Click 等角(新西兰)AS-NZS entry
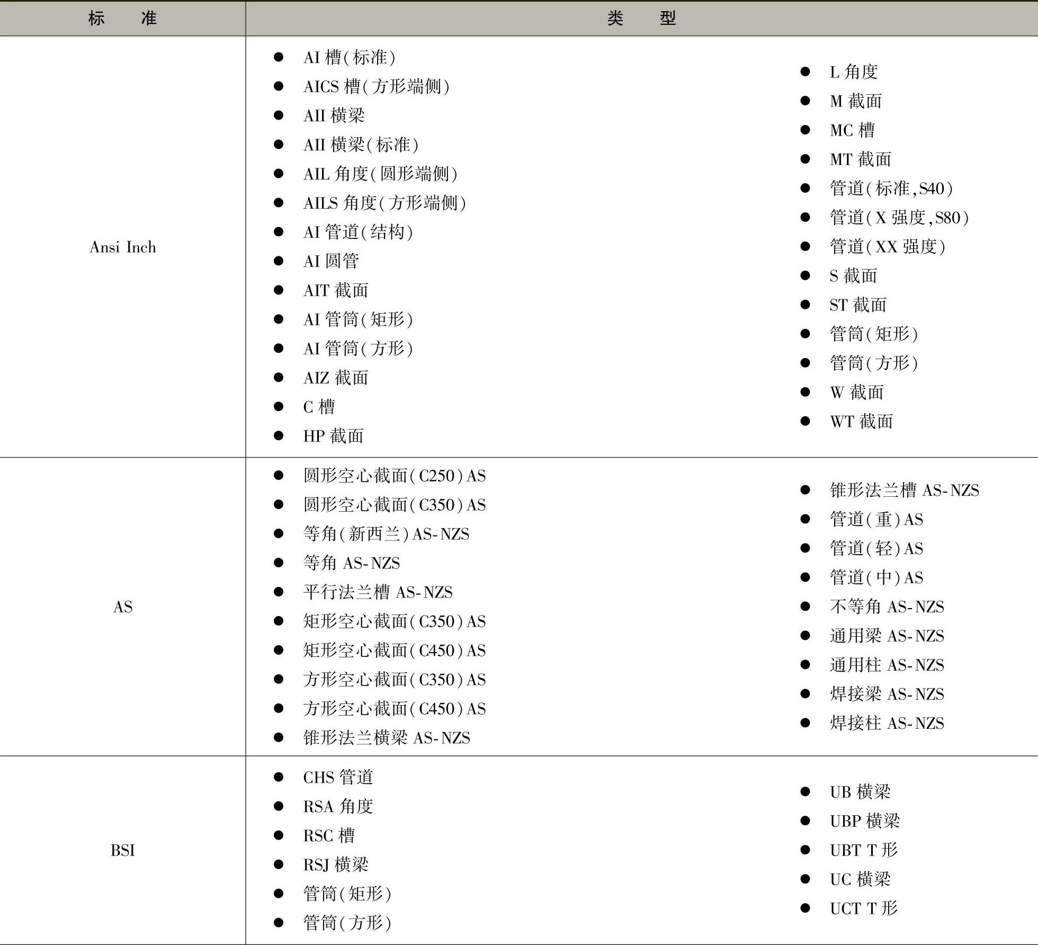The image size is (1038, 945). (386, 534)
